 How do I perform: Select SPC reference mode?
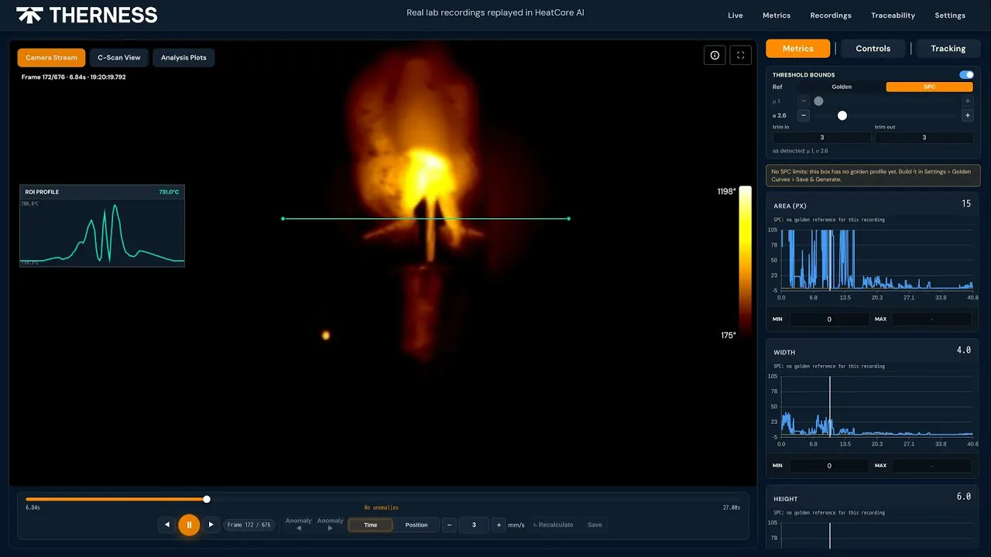929,87
